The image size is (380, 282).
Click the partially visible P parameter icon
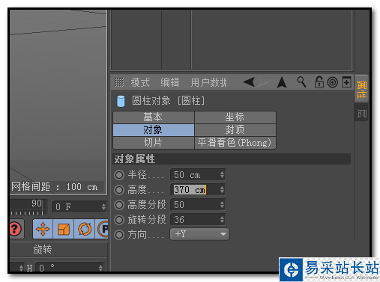(103, 229)
